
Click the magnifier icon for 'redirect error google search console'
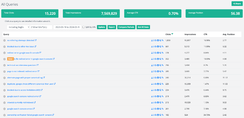160,53
